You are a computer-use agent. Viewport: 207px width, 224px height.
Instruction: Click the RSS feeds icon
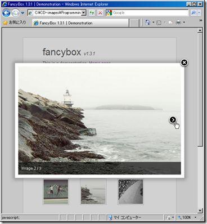click(x=159, y=23)
